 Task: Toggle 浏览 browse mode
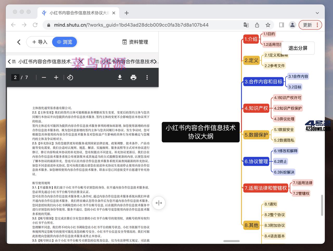click(64, 42)
